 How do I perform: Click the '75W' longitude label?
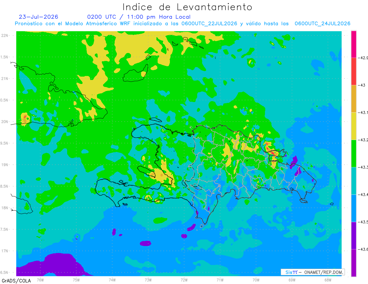coord(76,280)
